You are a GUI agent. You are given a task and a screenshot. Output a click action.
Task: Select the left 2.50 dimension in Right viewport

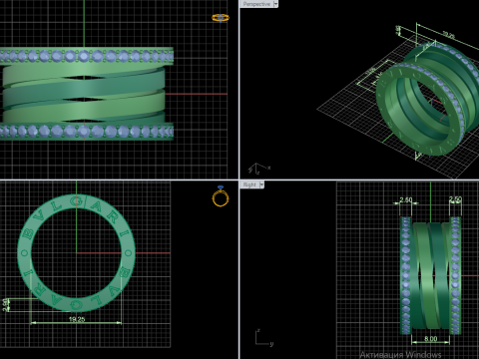tap(406, 199)
